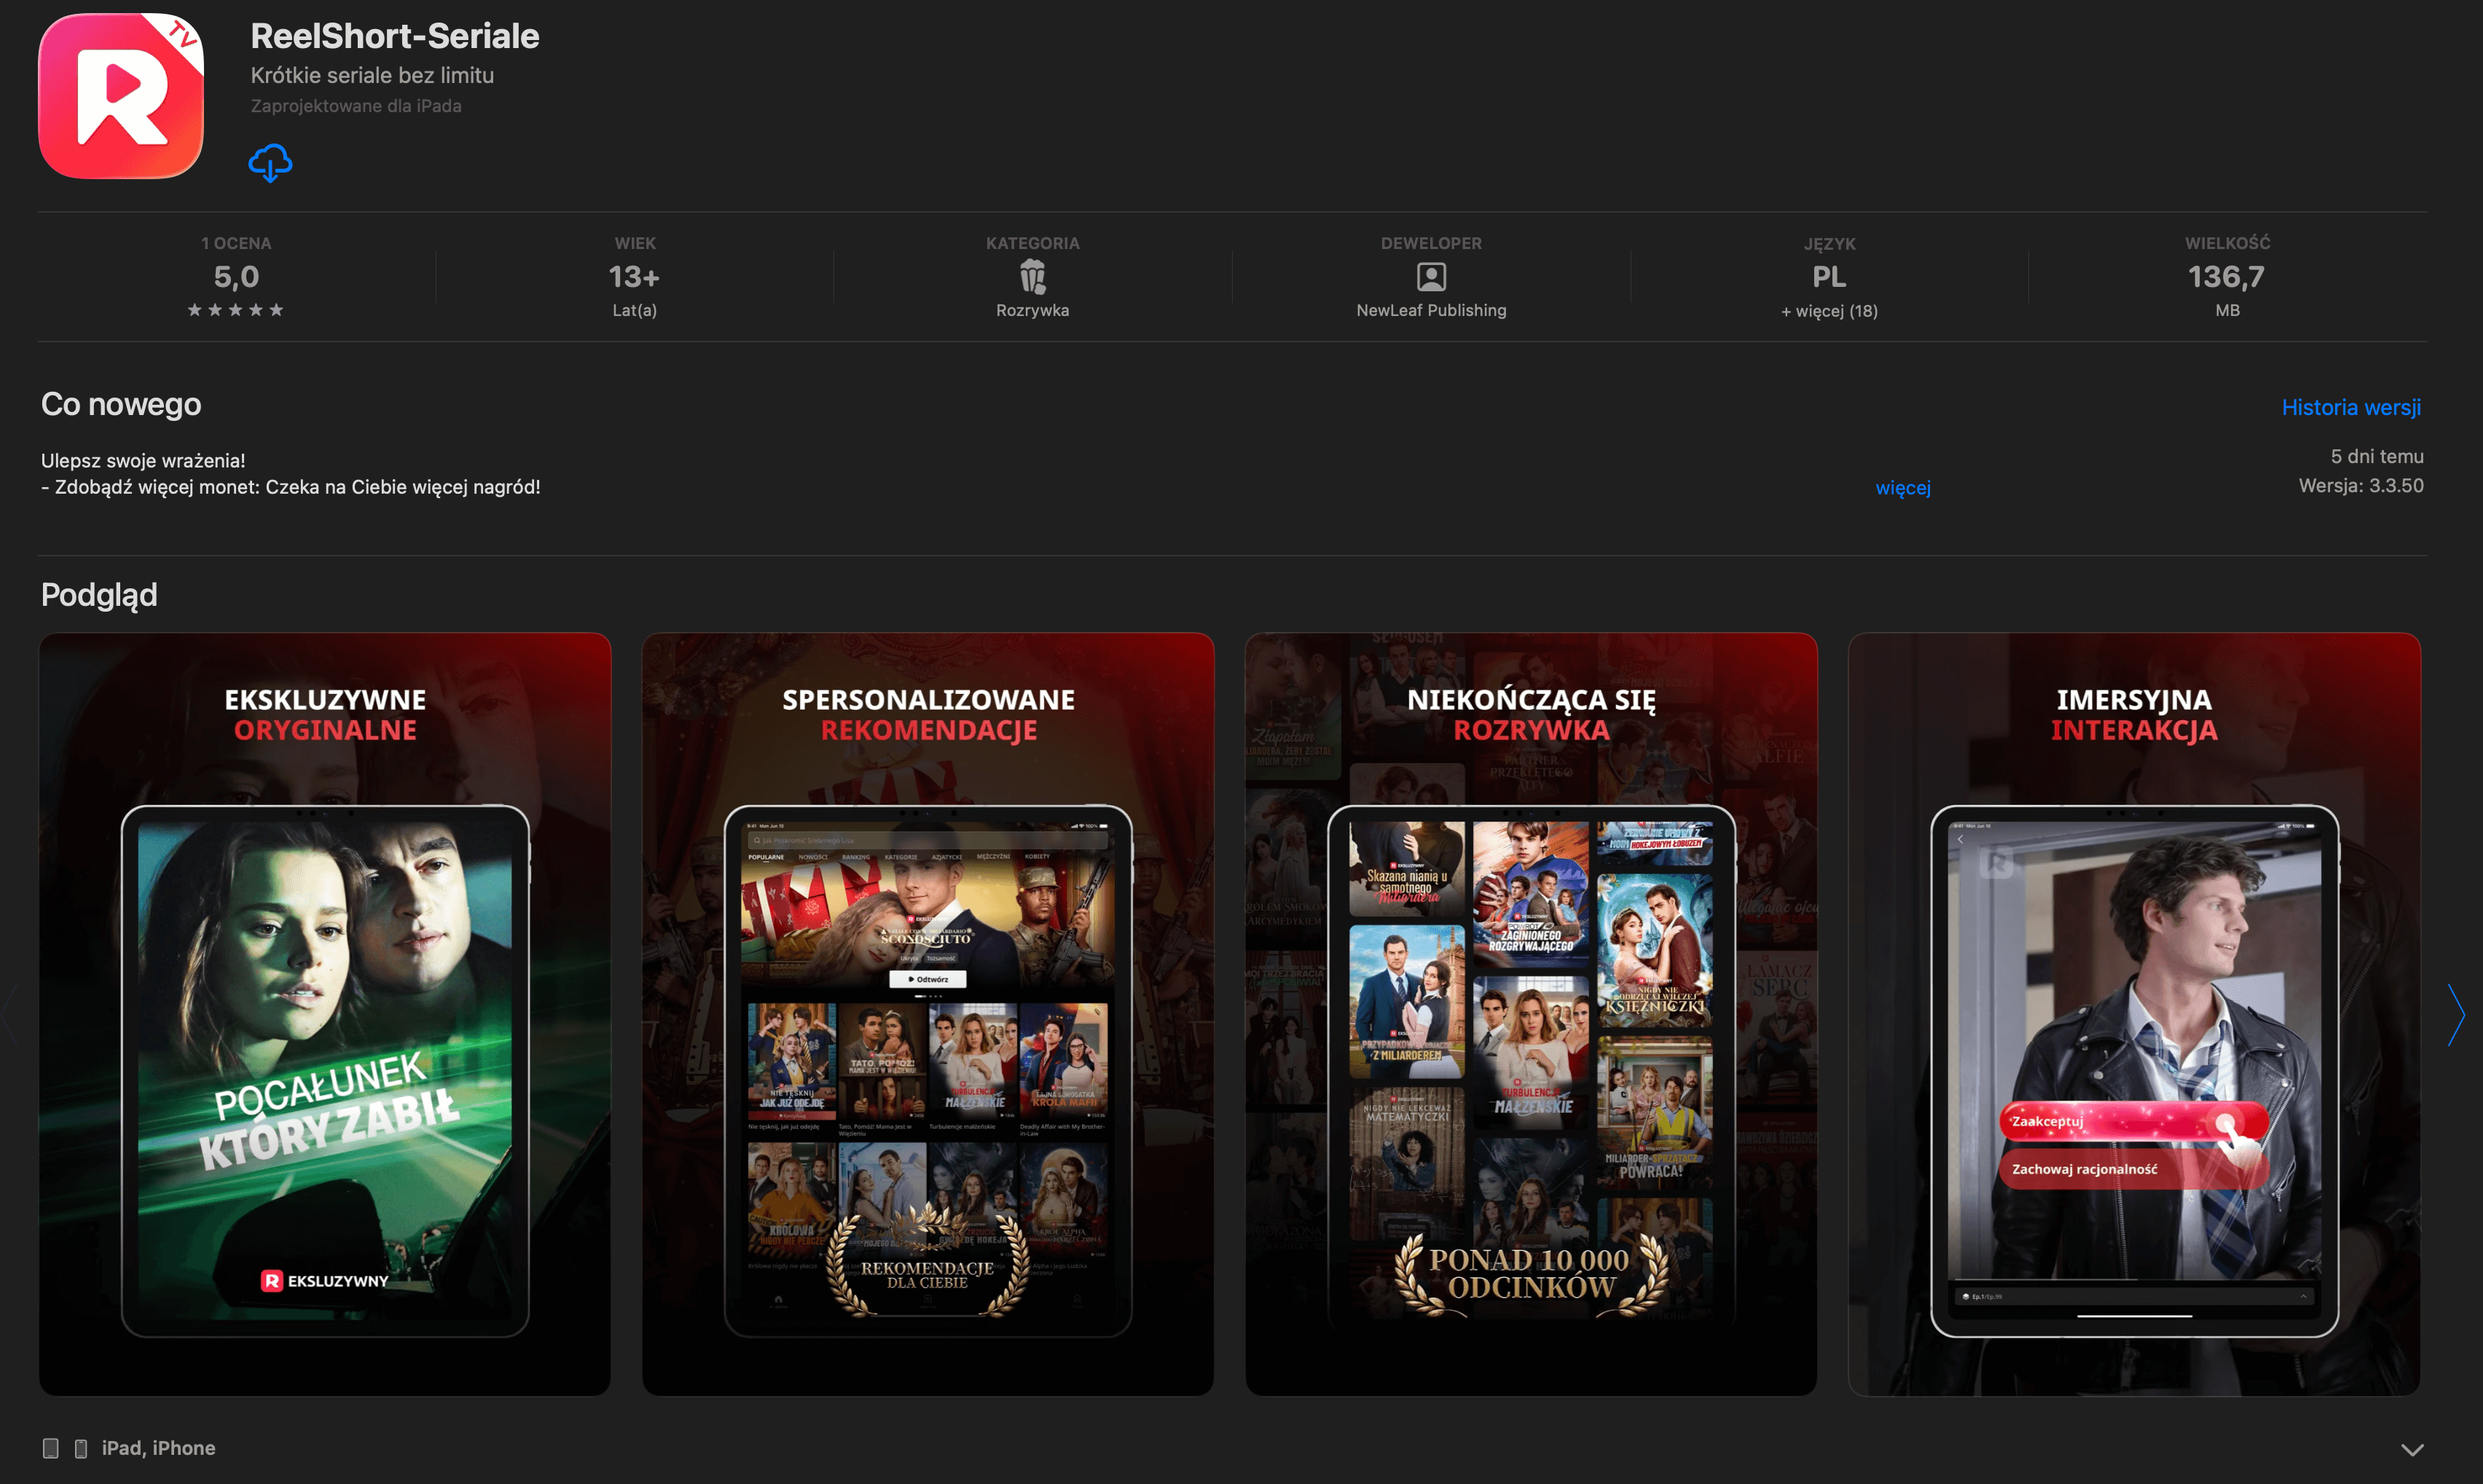Click the 13+ age rating section
The image size is (2483, 1484).
pos(635,277)
